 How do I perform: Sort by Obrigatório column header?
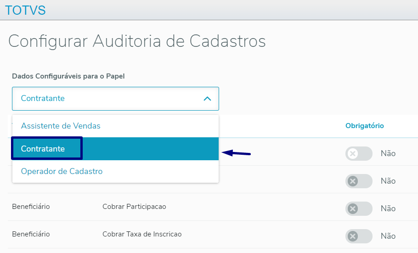(x=364, y=126)
